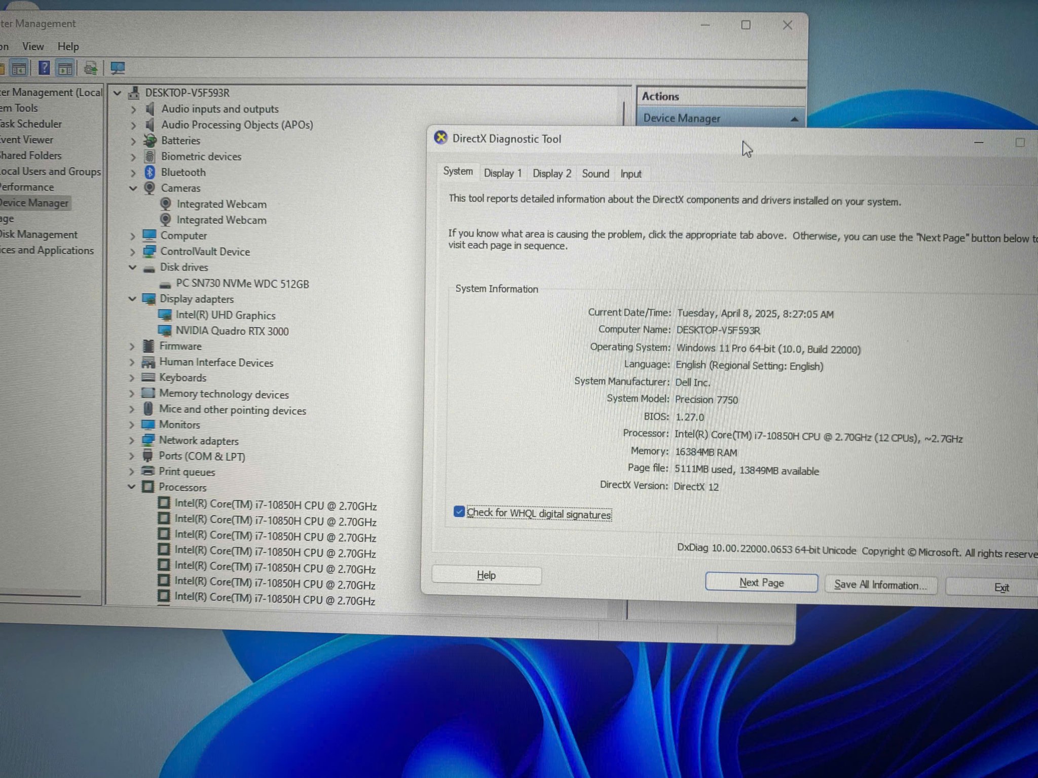Viewport: 1038px width, 778px height.
Task: Click the NVIDIA Quadro RTX 3000 adapter icon
Action: tap(165, 331)
